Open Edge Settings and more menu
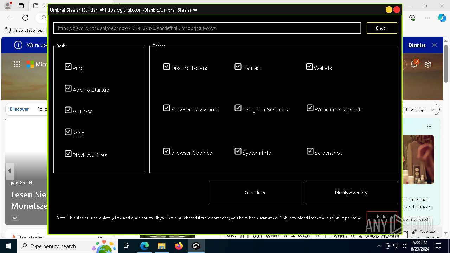The image size is (450, 253). [x=427, y=18]
